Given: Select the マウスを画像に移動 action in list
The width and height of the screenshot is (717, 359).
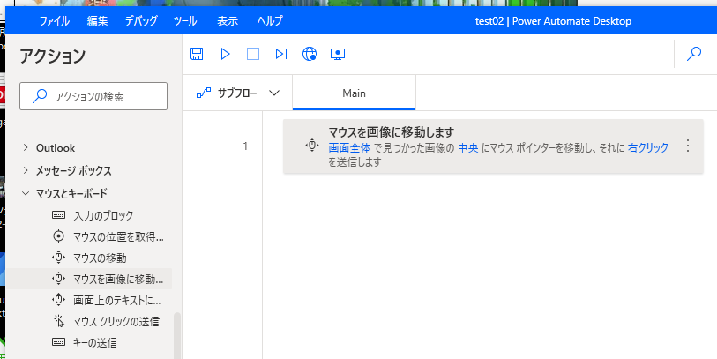Looking at the screenshot, I should [118, 279].
